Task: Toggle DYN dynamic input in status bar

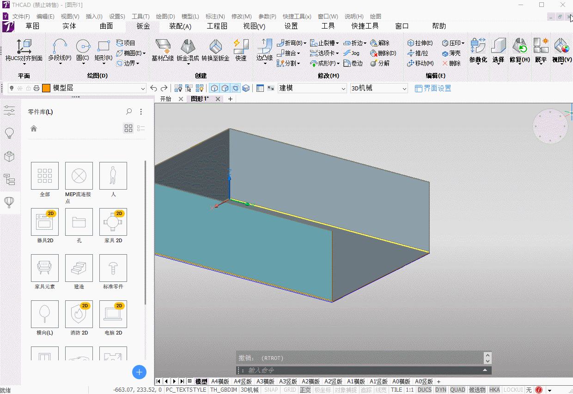Action: click(441, 390)
